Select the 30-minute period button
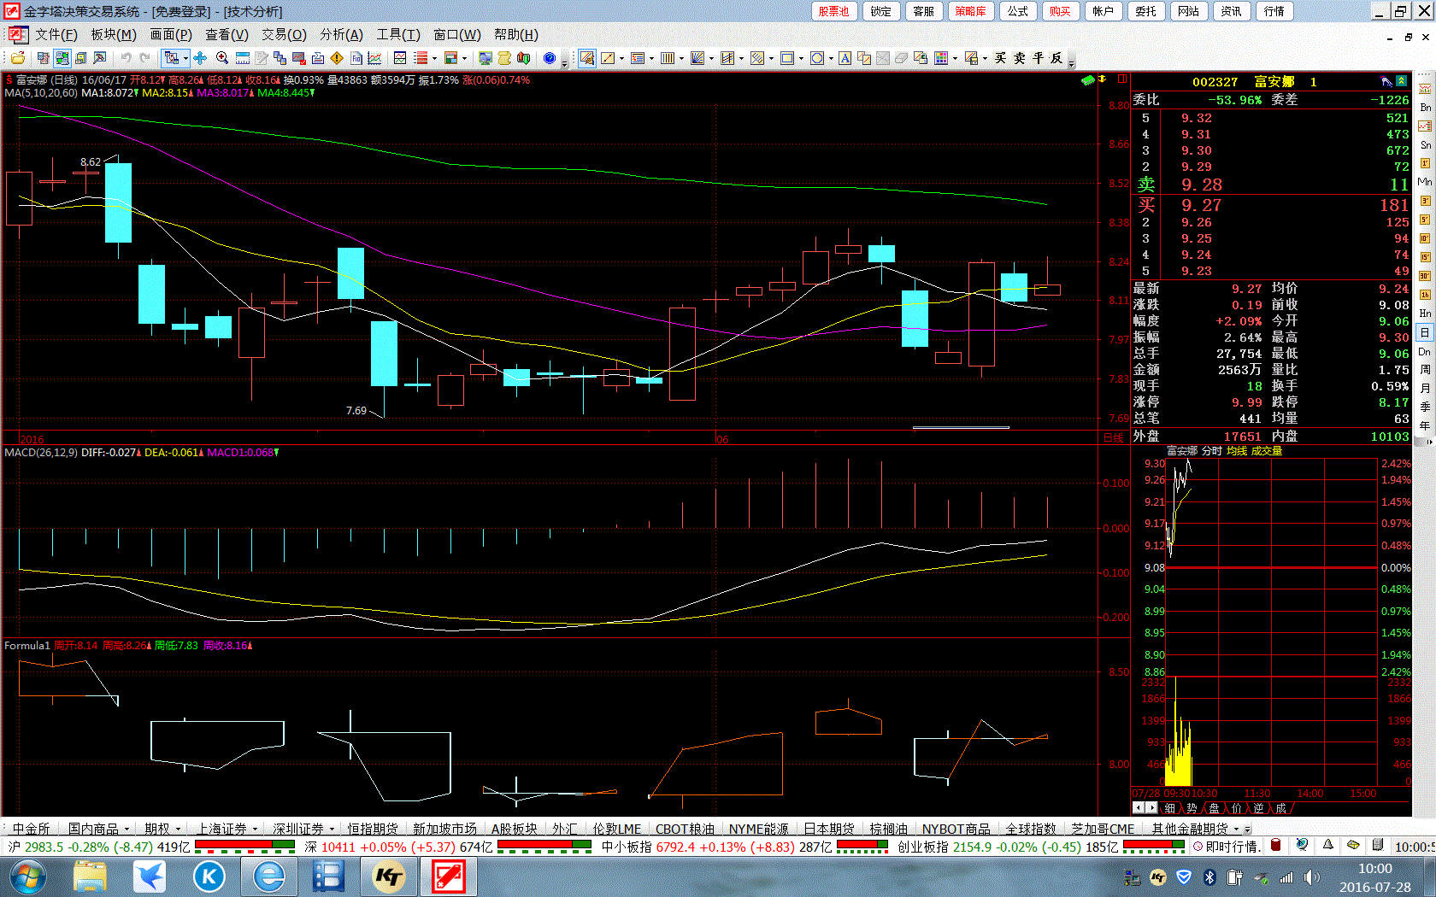 (x=1425, y=276)
